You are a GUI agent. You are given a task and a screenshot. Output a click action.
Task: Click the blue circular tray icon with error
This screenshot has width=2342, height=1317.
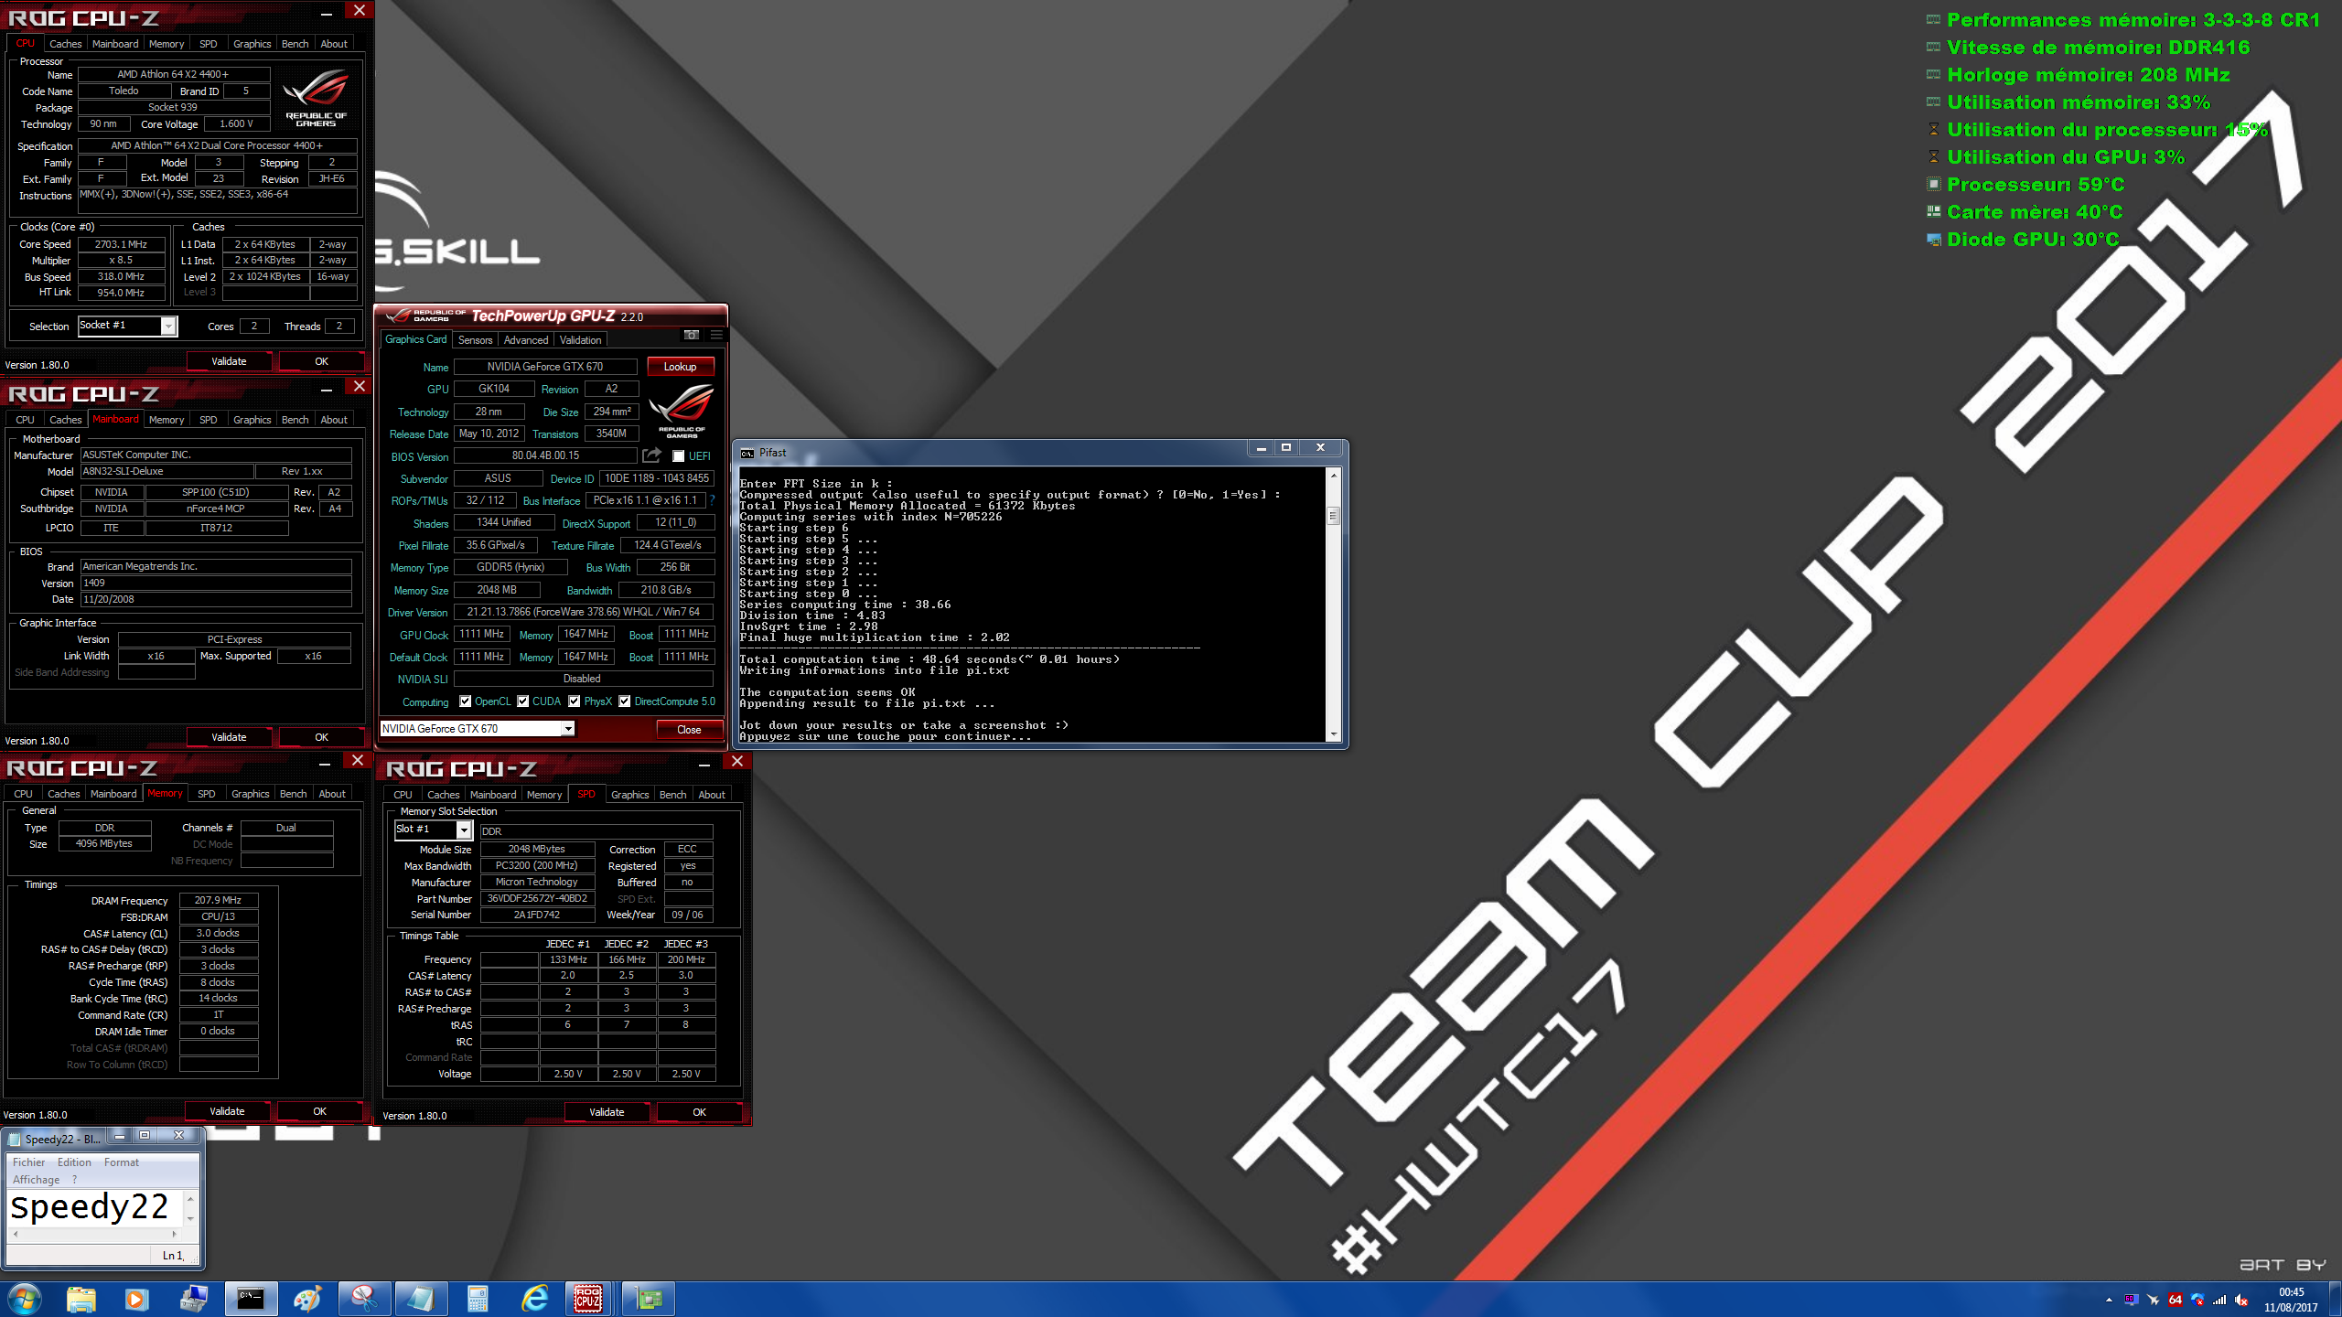point(2197,1300)
